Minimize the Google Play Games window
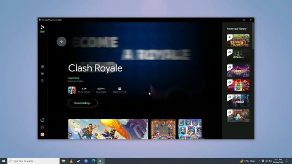 click(237, 20)
